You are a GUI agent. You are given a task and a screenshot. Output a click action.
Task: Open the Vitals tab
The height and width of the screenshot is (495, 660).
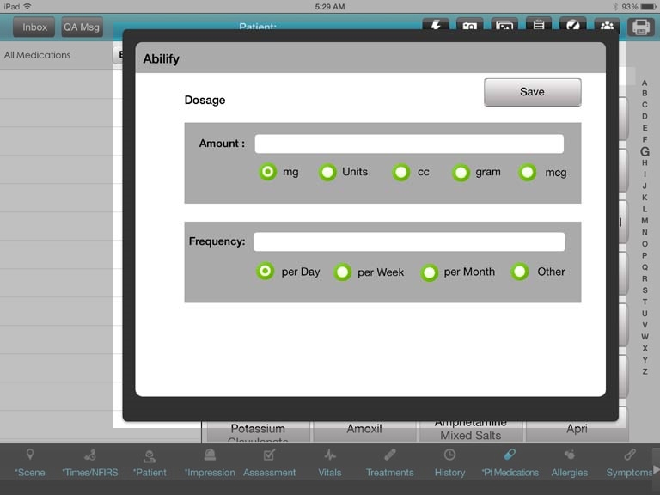(x=330, y=463)
